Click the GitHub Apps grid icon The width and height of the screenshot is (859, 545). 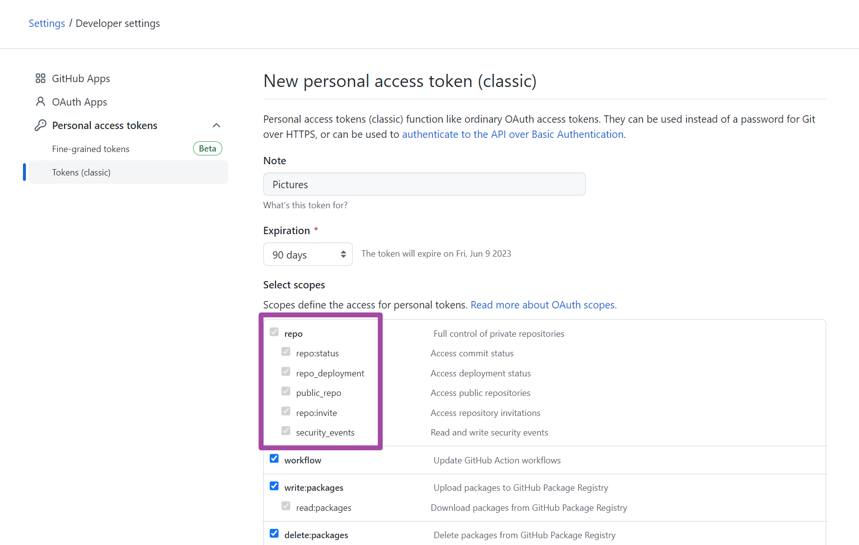click(41, 78)
